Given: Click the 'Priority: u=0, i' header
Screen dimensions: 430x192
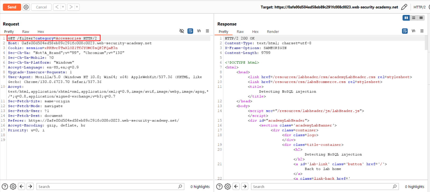Looking at the screenshot, I should coord(26,130).
